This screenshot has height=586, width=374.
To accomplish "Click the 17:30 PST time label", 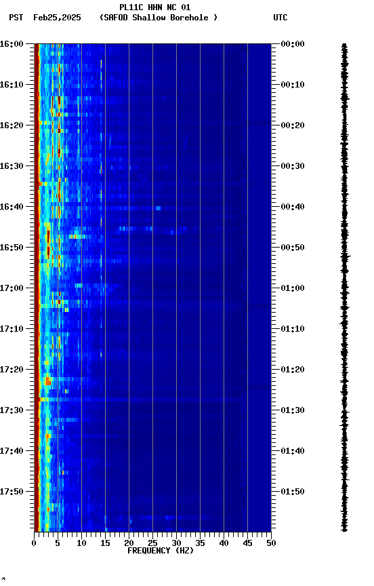I will [x=12, y=410].
